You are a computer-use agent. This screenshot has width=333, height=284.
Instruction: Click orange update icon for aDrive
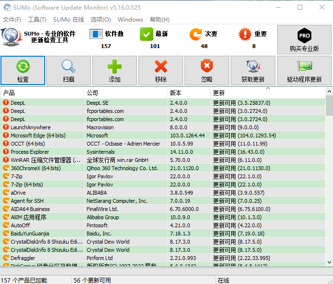coord(6,192)
